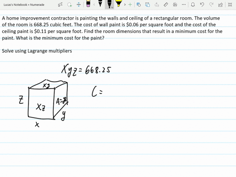Screen dimensions: 236x177
Task: Undo the last ink stroke
Action: click(202, 4)
